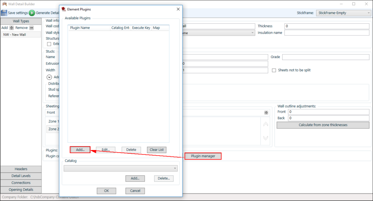Toggle the External wall checkbox

pyautogui.click(x=49, y=44)
